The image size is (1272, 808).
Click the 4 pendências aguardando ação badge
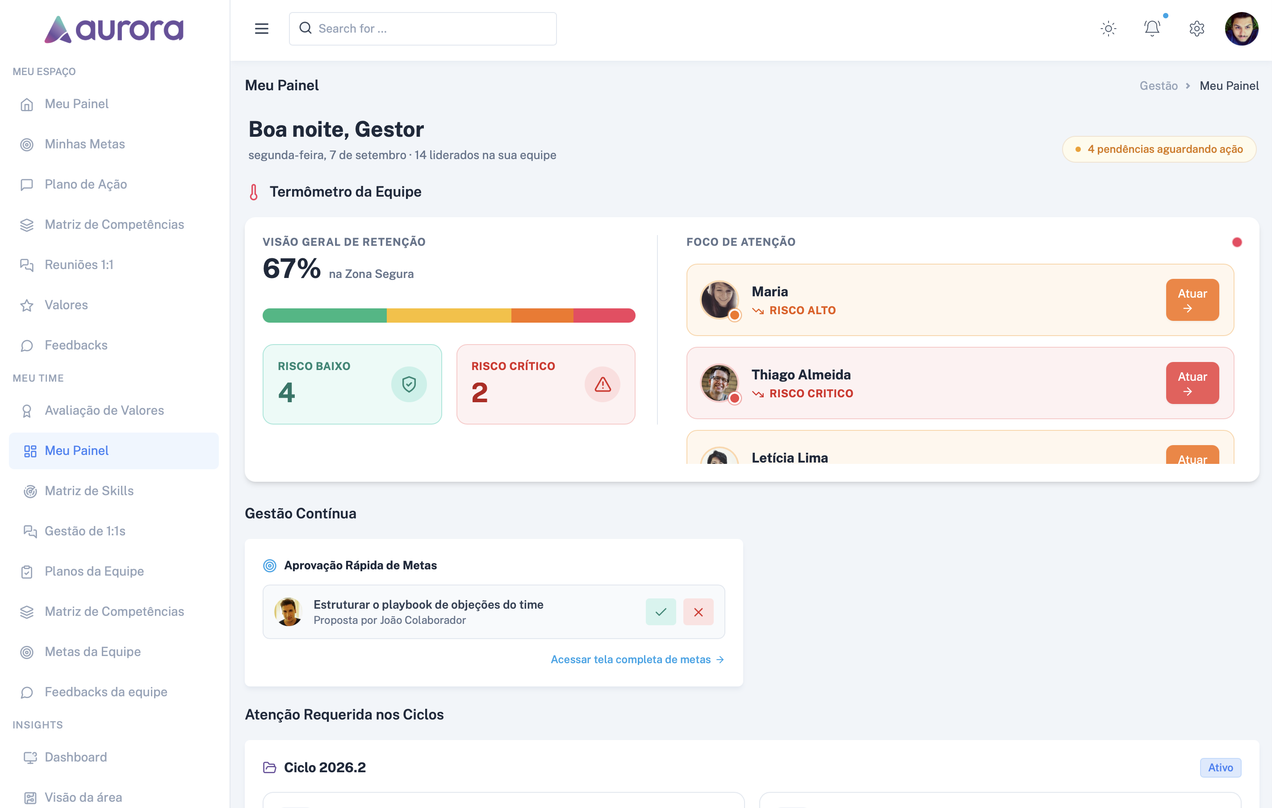coord(1159,149)
